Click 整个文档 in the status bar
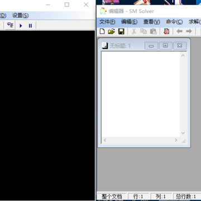 112,197
